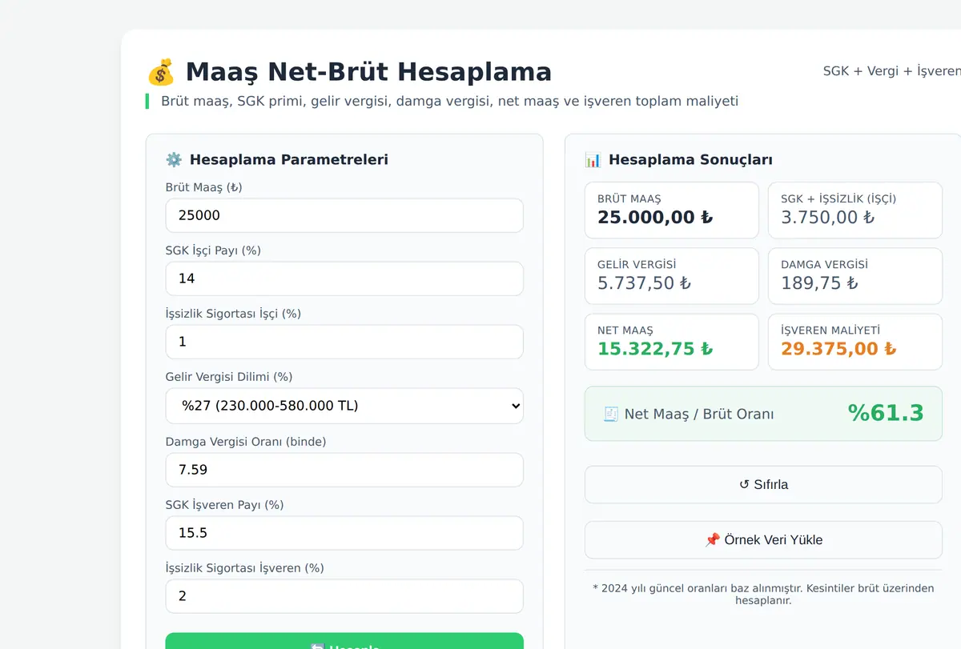Click the Hesaplama Sonuçları heading
This screenshot has height=649, width=961.
690,159
